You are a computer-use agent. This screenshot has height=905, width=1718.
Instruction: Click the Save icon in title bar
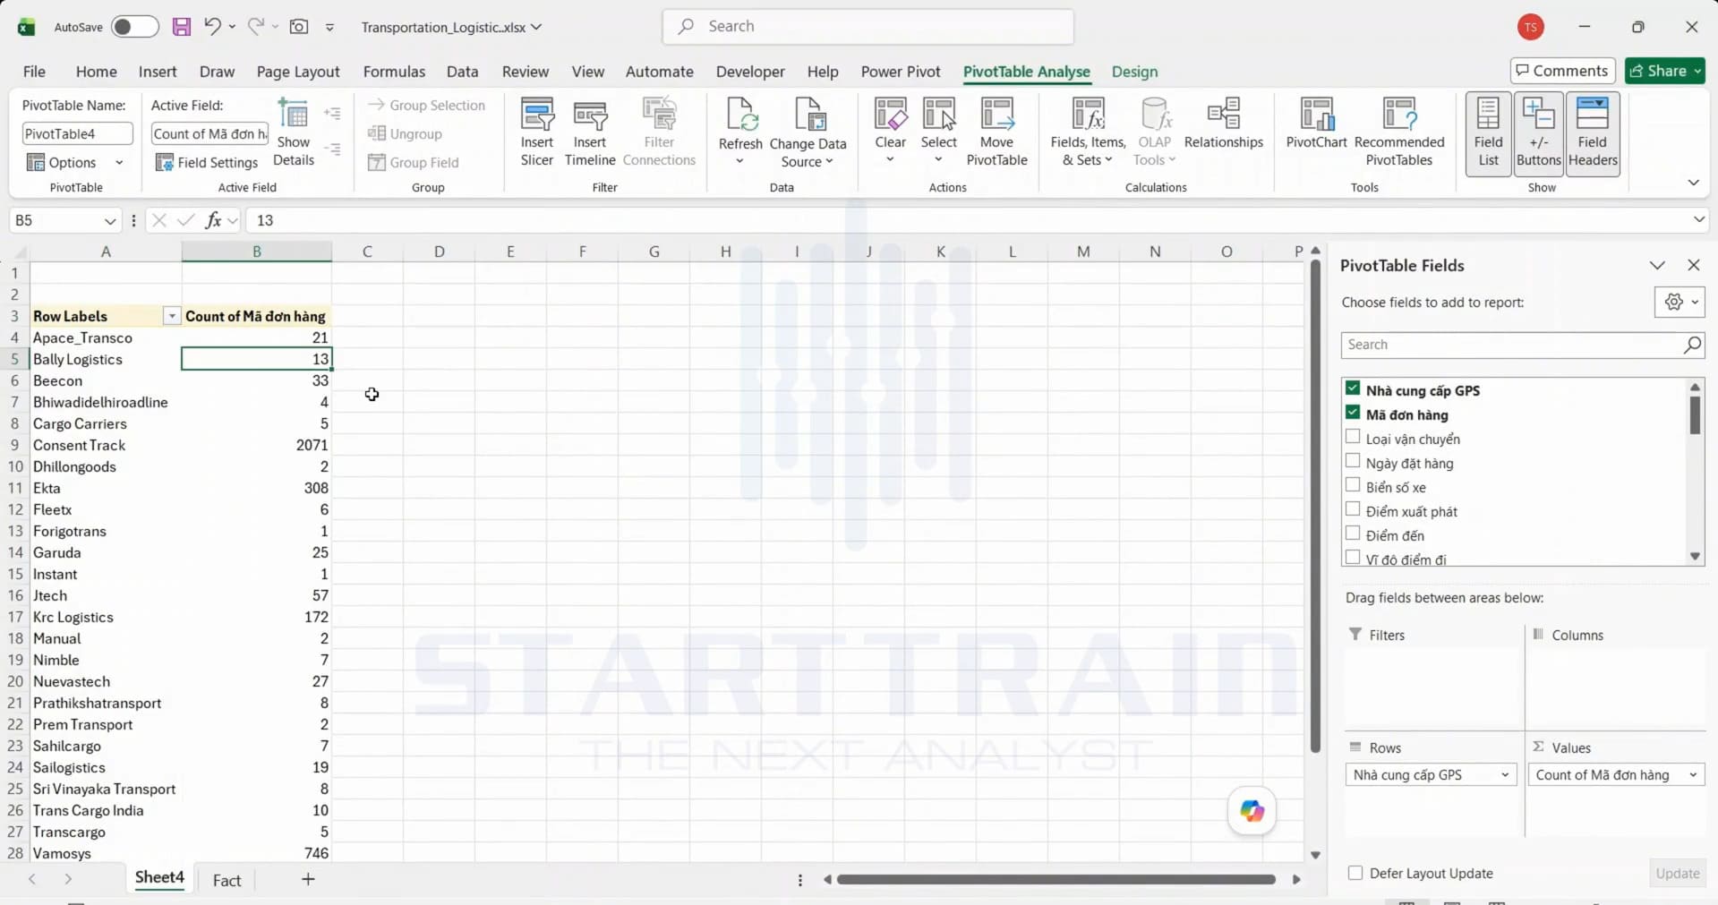point(182,27)
